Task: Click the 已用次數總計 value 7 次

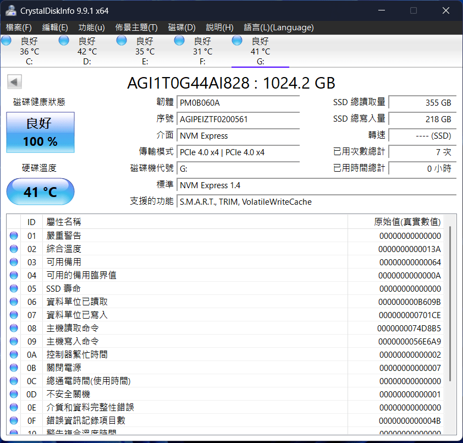Action: (x=422, y=152)
